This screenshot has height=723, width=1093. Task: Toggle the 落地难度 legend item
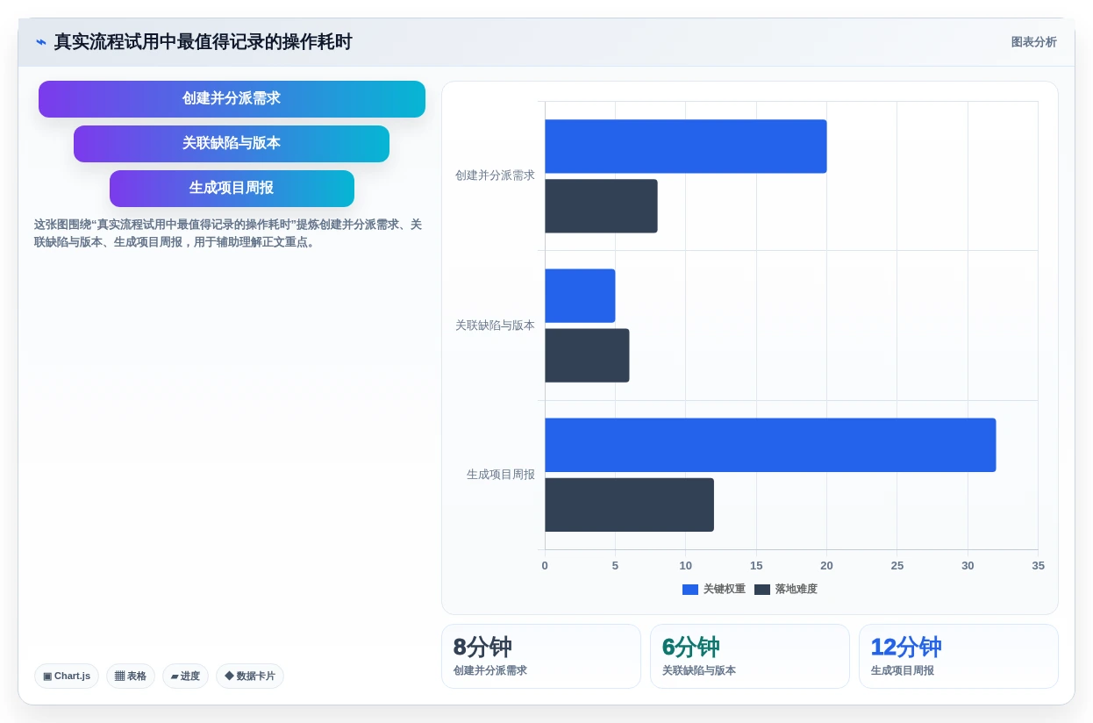tap(786, 590)
